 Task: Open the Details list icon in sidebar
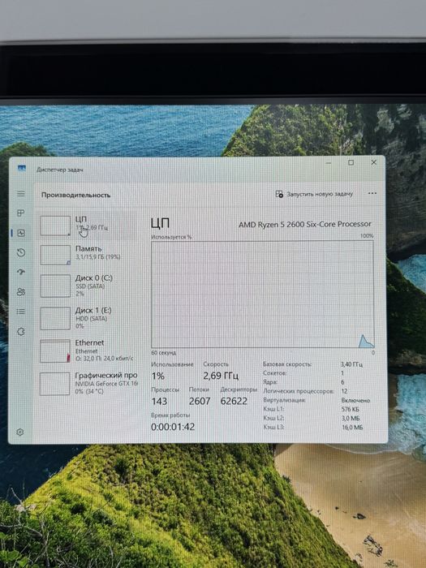click(21, 312)
